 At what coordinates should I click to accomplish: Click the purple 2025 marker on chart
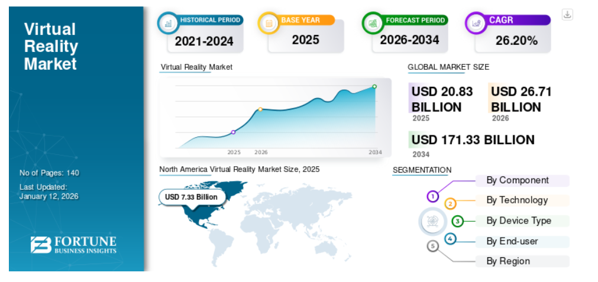tap(233, 132)
